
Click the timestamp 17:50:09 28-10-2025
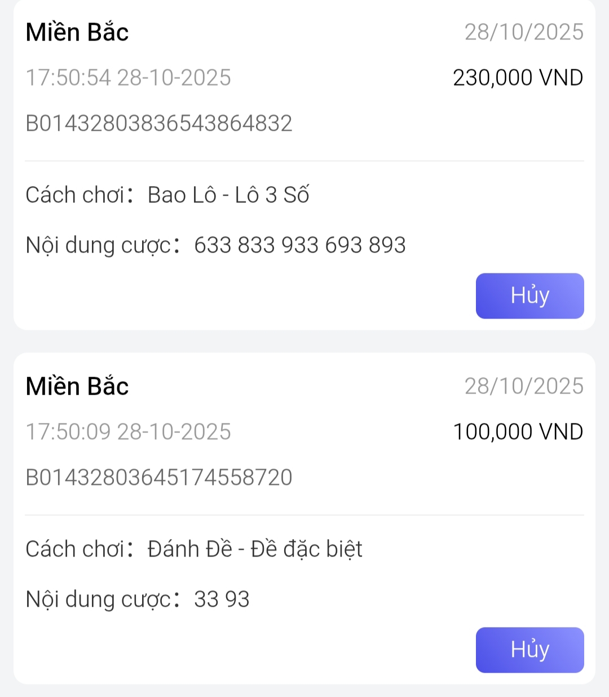pyautogui.click(x=129, y=432)
